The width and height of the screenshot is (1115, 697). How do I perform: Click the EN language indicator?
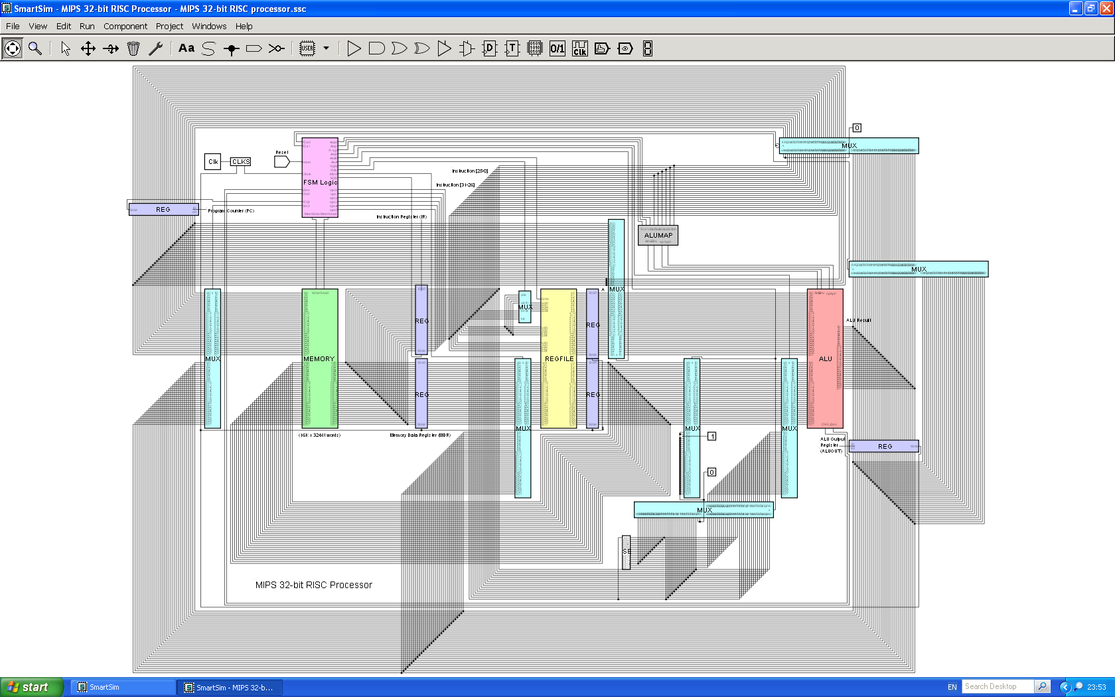952,687
